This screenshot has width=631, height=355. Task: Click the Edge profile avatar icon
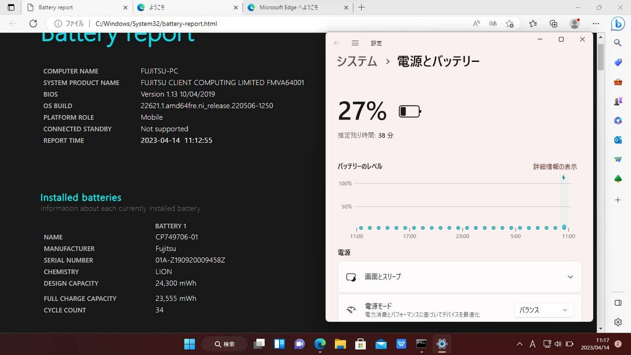click(x=574, y=23)
